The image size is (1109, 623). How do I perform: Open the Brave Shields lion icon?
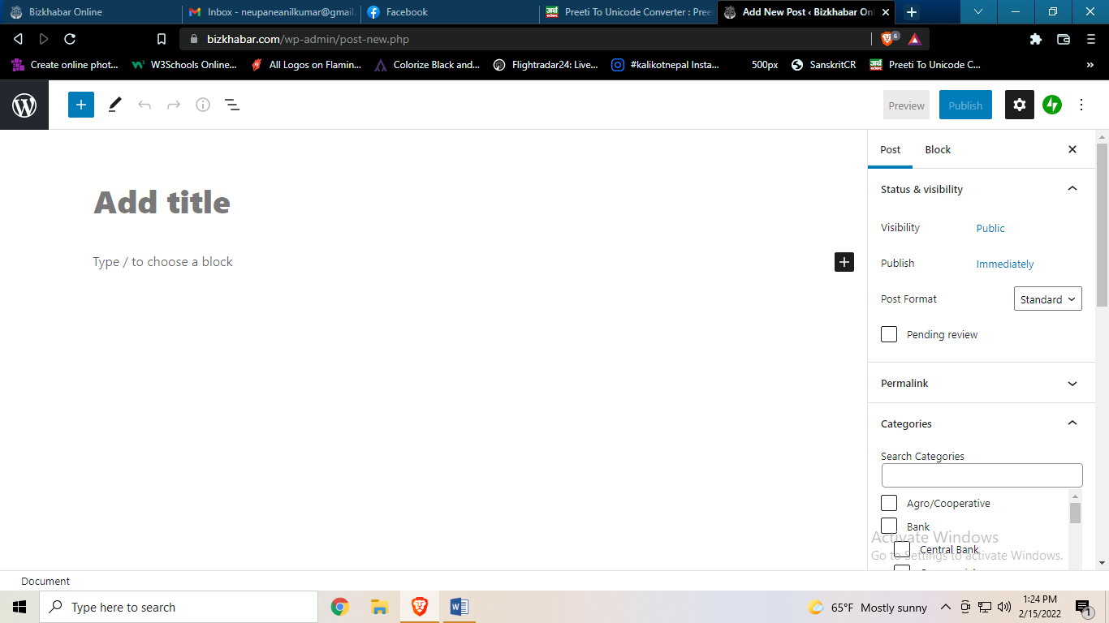(887, 39)
